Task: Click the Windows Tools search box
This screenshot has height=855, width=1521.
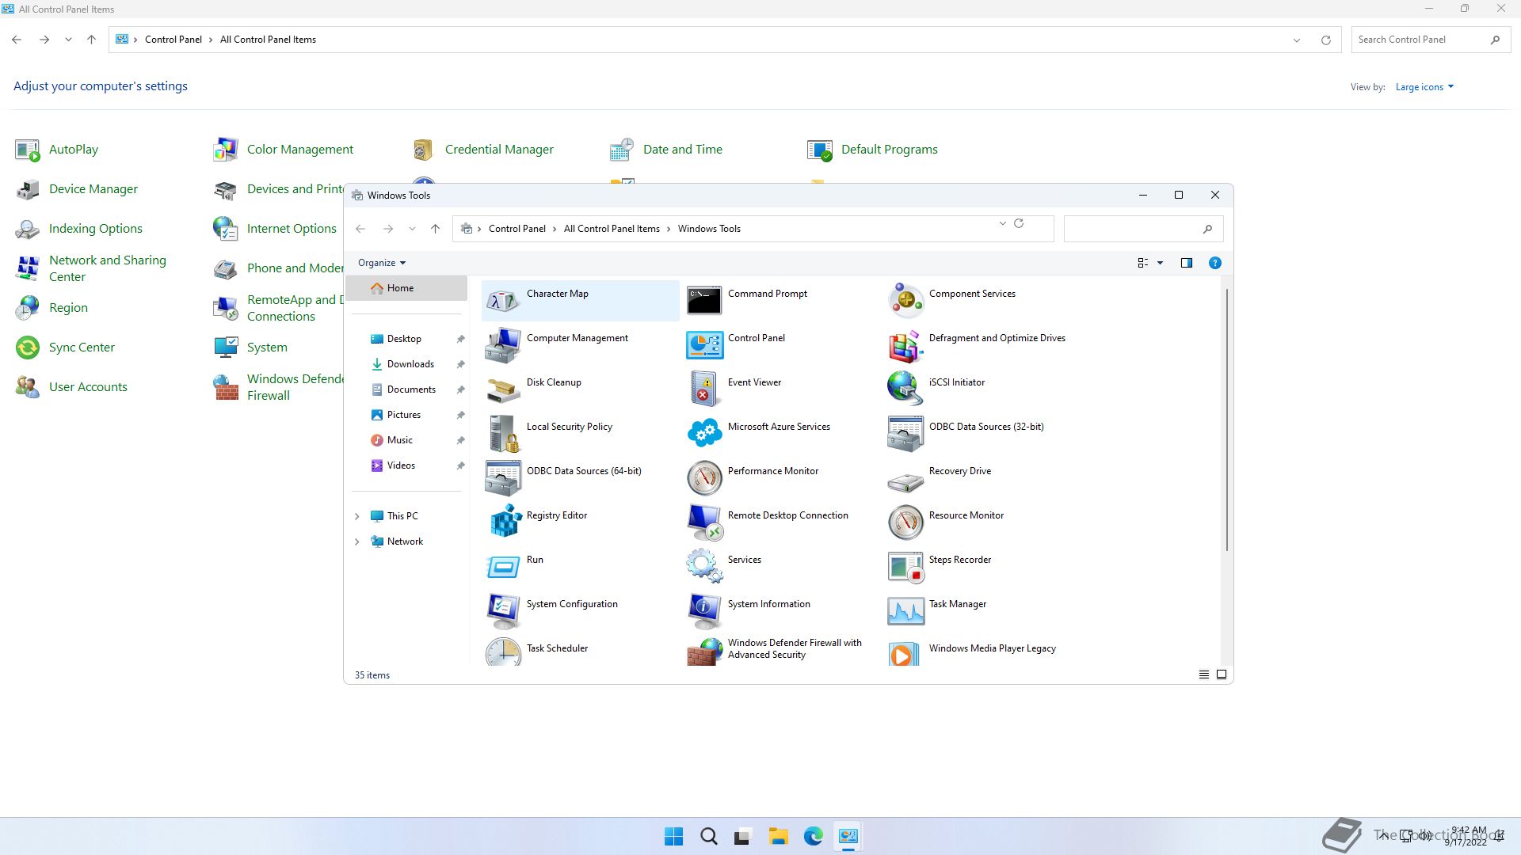Action: click(1143, 229)
